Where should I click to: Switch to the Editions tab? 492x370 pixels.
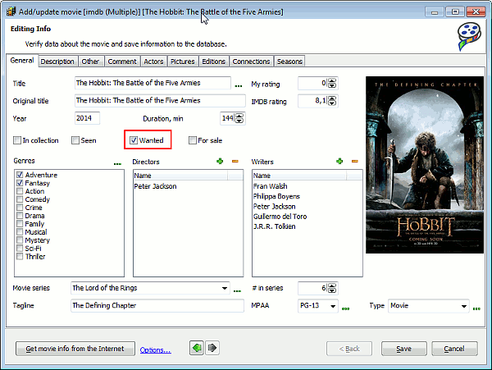coord(213,62)
